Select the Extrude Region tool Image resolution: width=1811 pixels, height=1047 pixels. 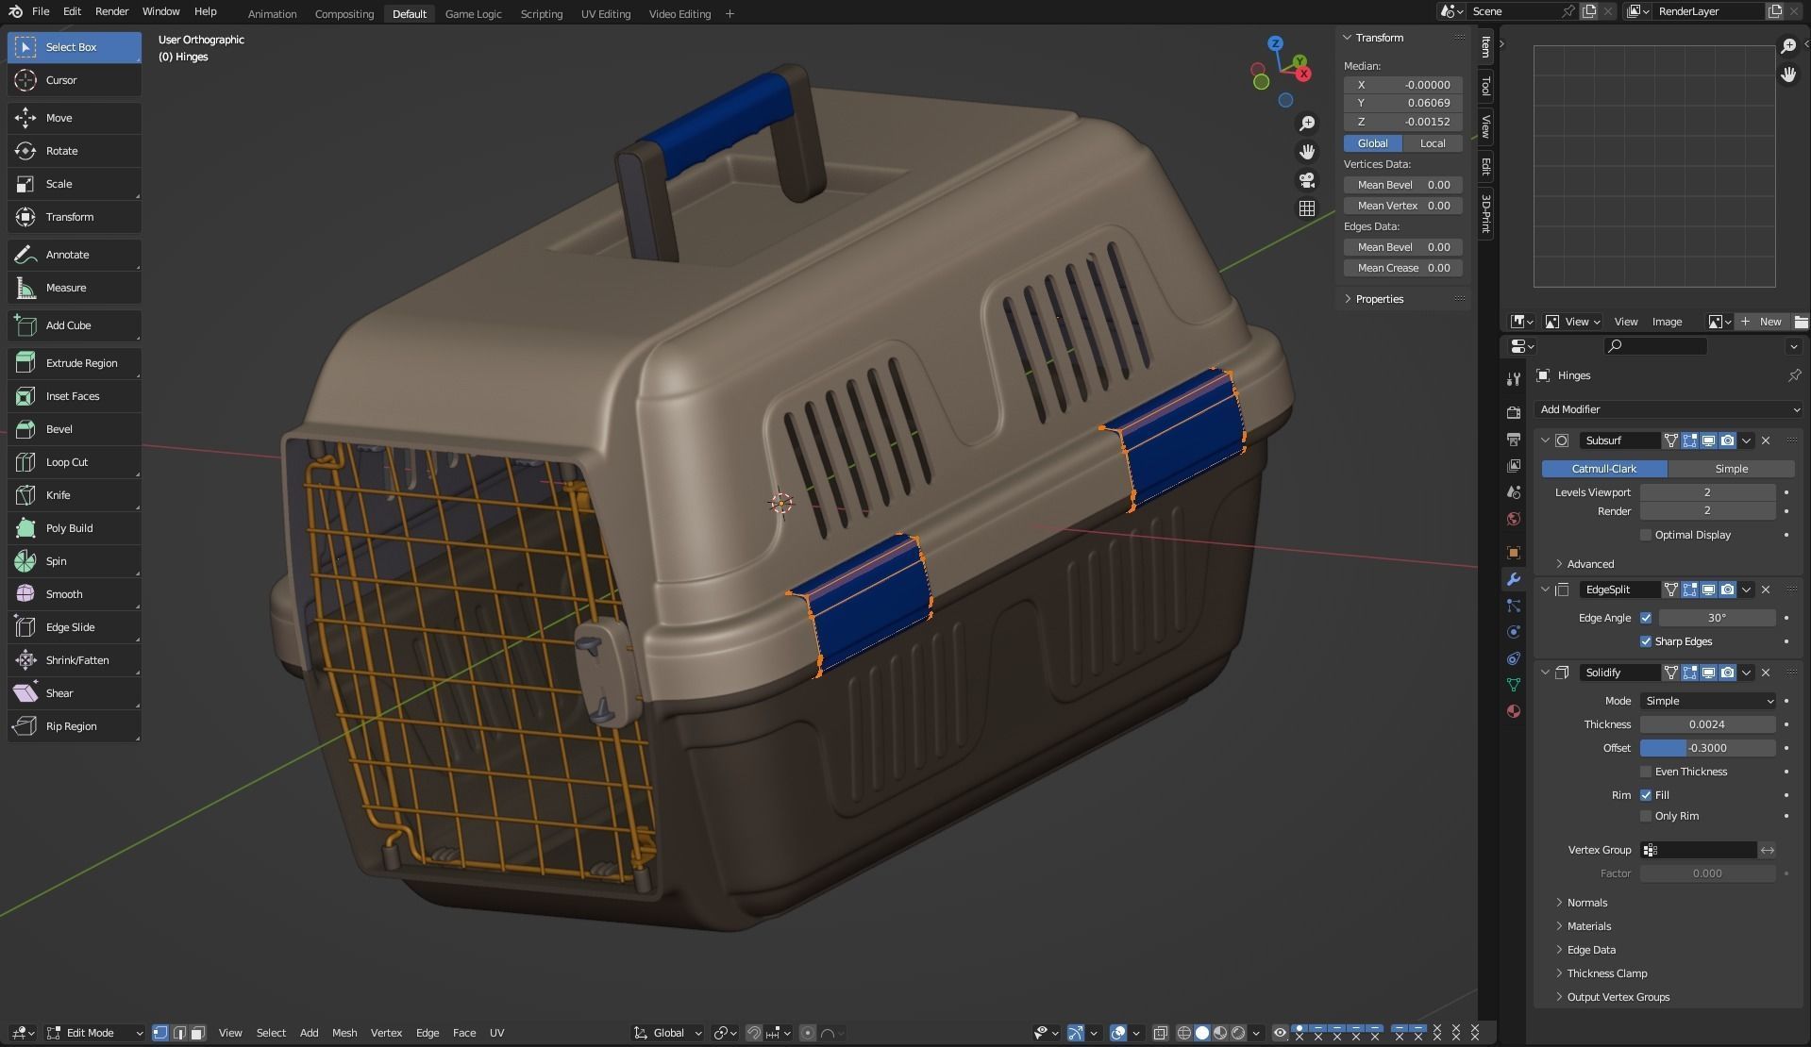[x=75, y=363]
